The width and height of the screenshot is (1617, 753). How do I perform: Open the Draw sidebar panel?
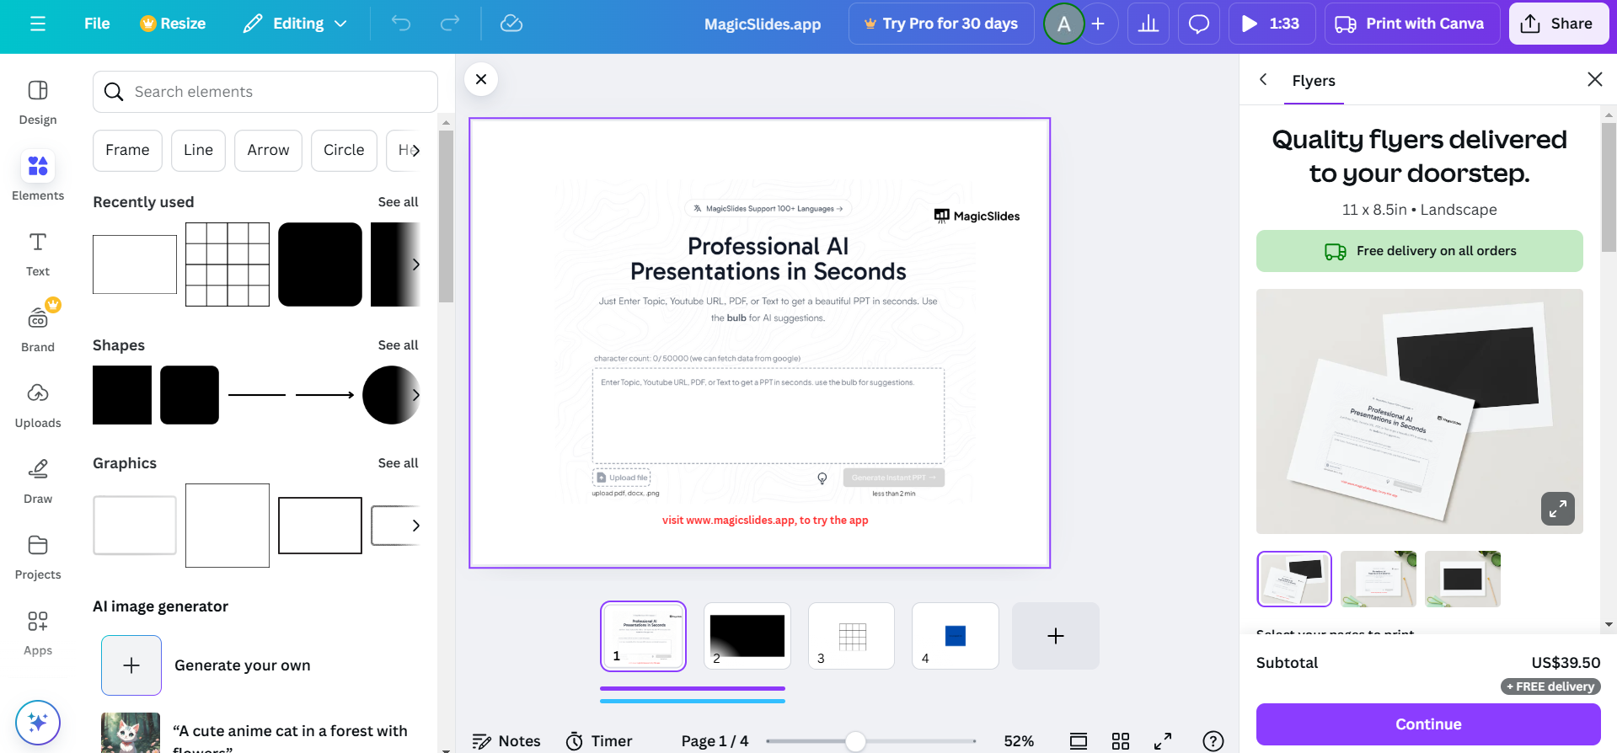tap(38, 481)
